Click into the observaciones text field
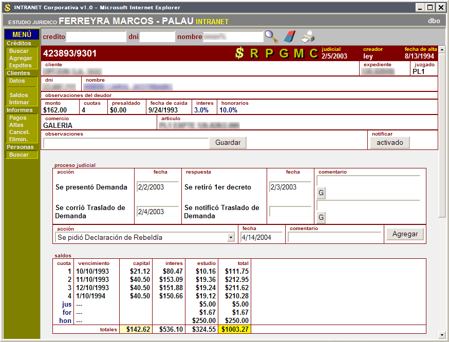This screenshot has width=449, height=342. 126,143
